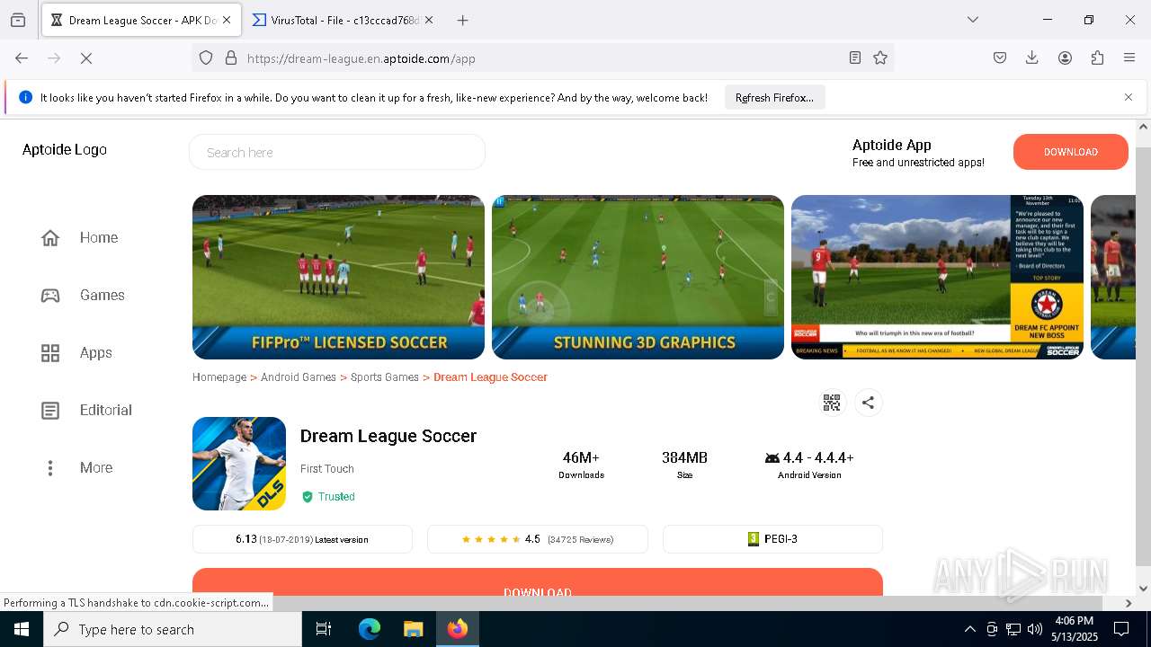Show the app QR code

[x=832, y=403]
